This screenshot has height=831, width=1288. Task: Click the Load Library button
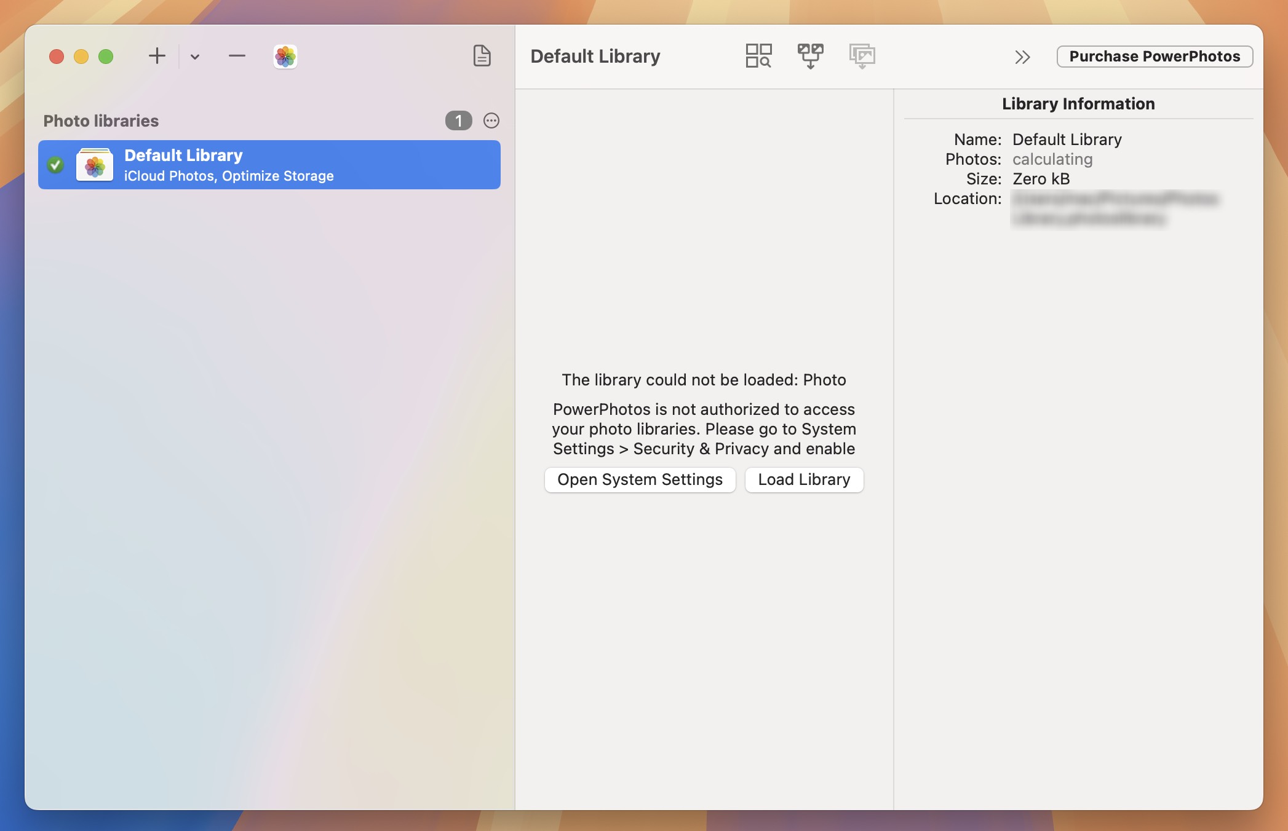point(803,479)
